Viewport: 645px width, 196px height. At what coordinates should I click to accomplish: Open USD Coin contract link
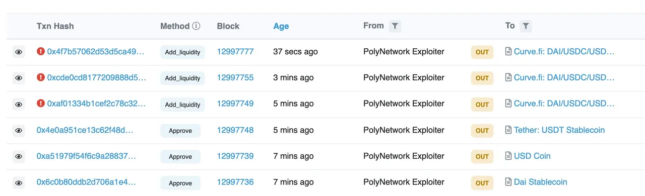(x=532, y=156)
